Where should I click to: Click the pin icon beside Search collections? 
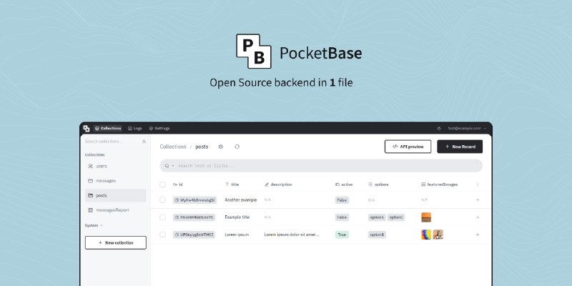(144, 141)
